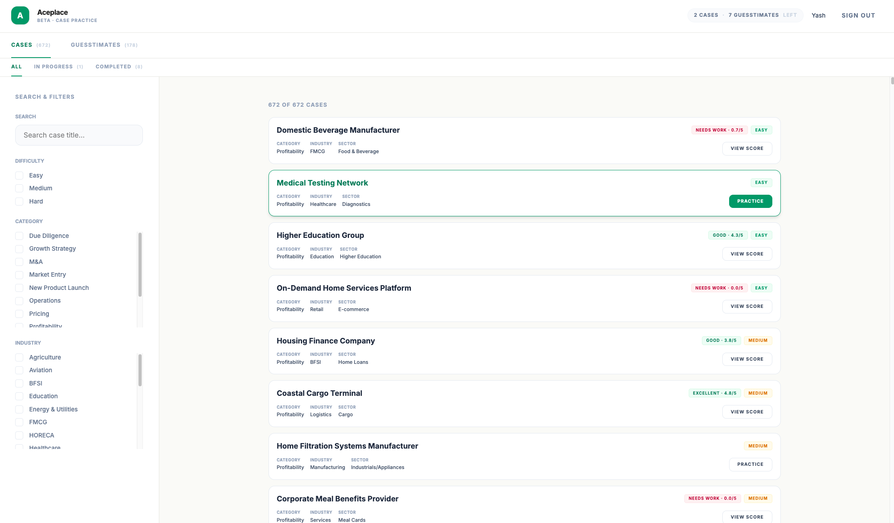The height and width of the screenshot is (523, 894).
Task: Click the Easy tag on Medical Testing Network
Action: click(761, 182)
